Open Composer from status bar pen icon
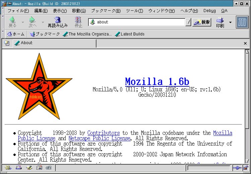The image size is (251, 174). [29, 168]
